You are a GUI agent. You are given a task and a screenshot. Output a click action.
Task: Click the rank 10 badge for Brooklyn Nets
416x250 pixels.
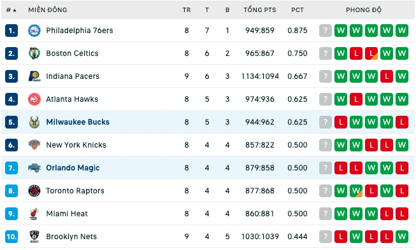pos(11,237)
